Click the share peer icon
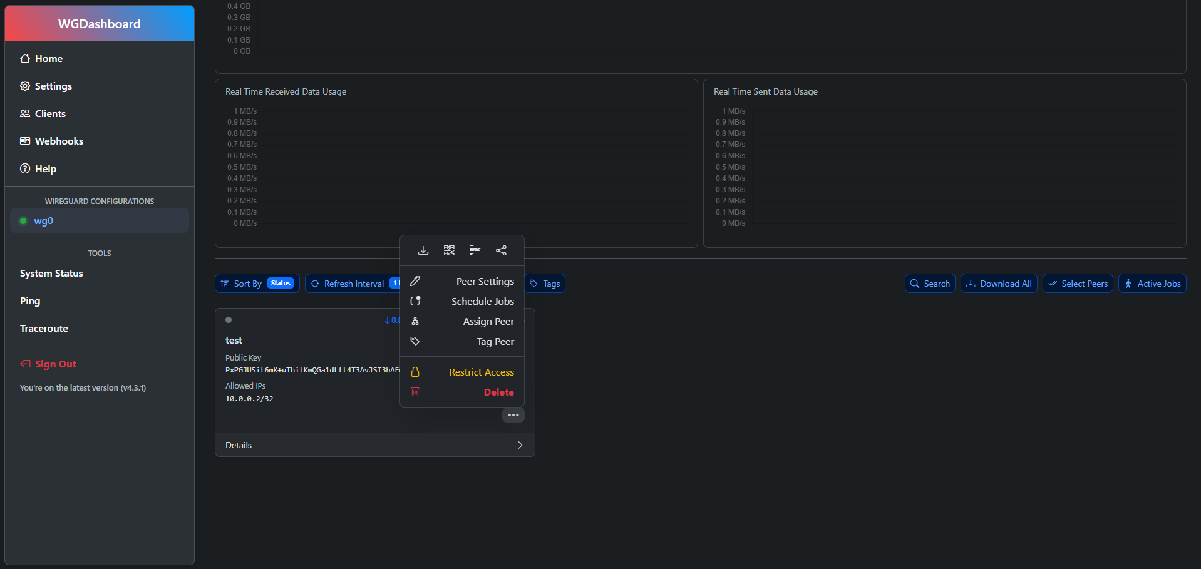Image resolution: width=1201 pixels, height=569 pixels. click(x=501, y=250)
